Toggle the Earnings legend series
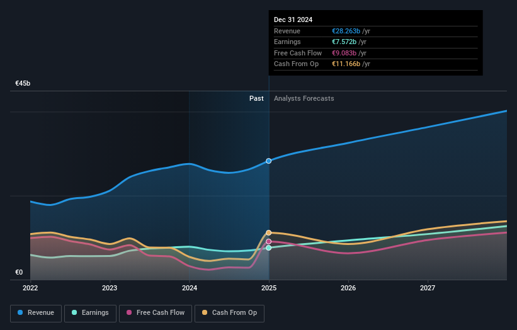517x330 pixels. [90, 313]
